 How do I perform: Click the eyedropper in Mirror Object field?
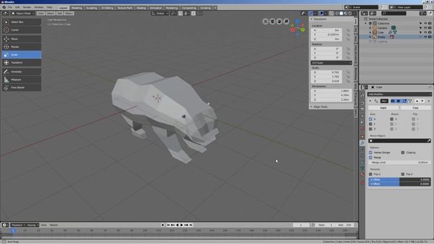point(429,141)
